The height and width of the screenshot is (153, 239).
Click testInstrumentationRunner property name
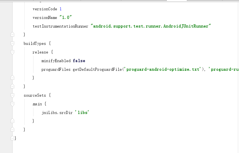[x=60, y=26]
